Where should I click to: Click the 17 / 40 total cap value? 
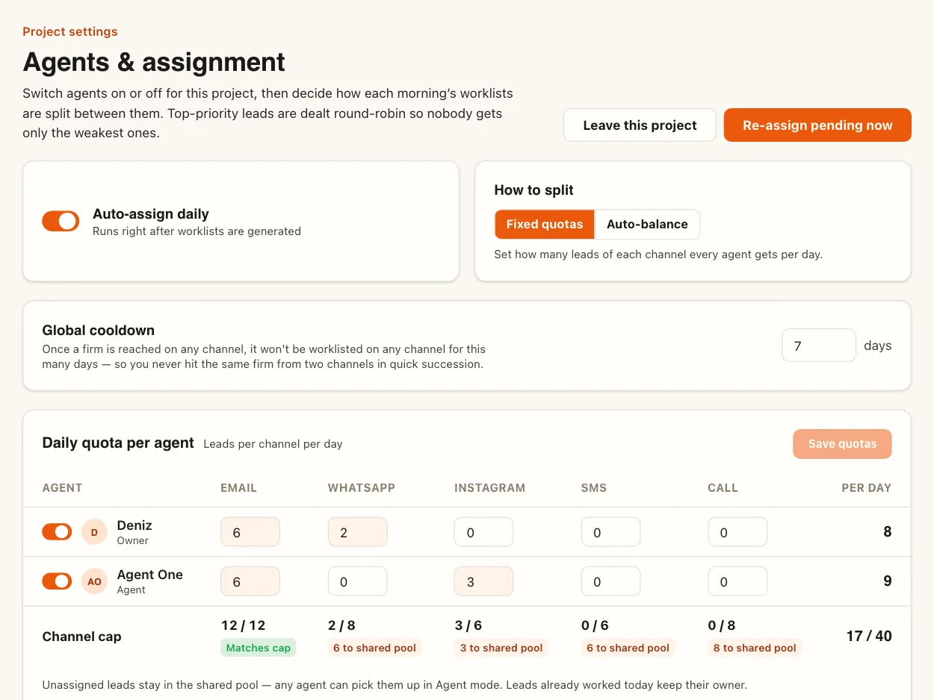[x=869, y=637]
